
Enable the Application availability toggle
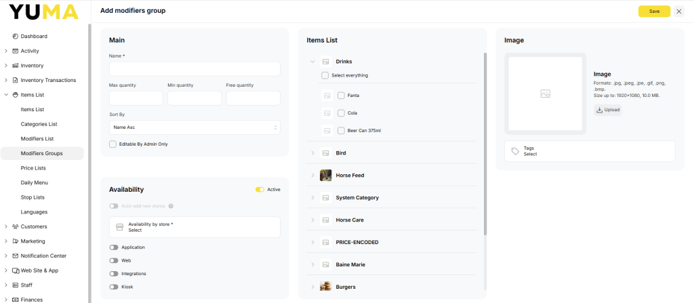tap(114, 247)
